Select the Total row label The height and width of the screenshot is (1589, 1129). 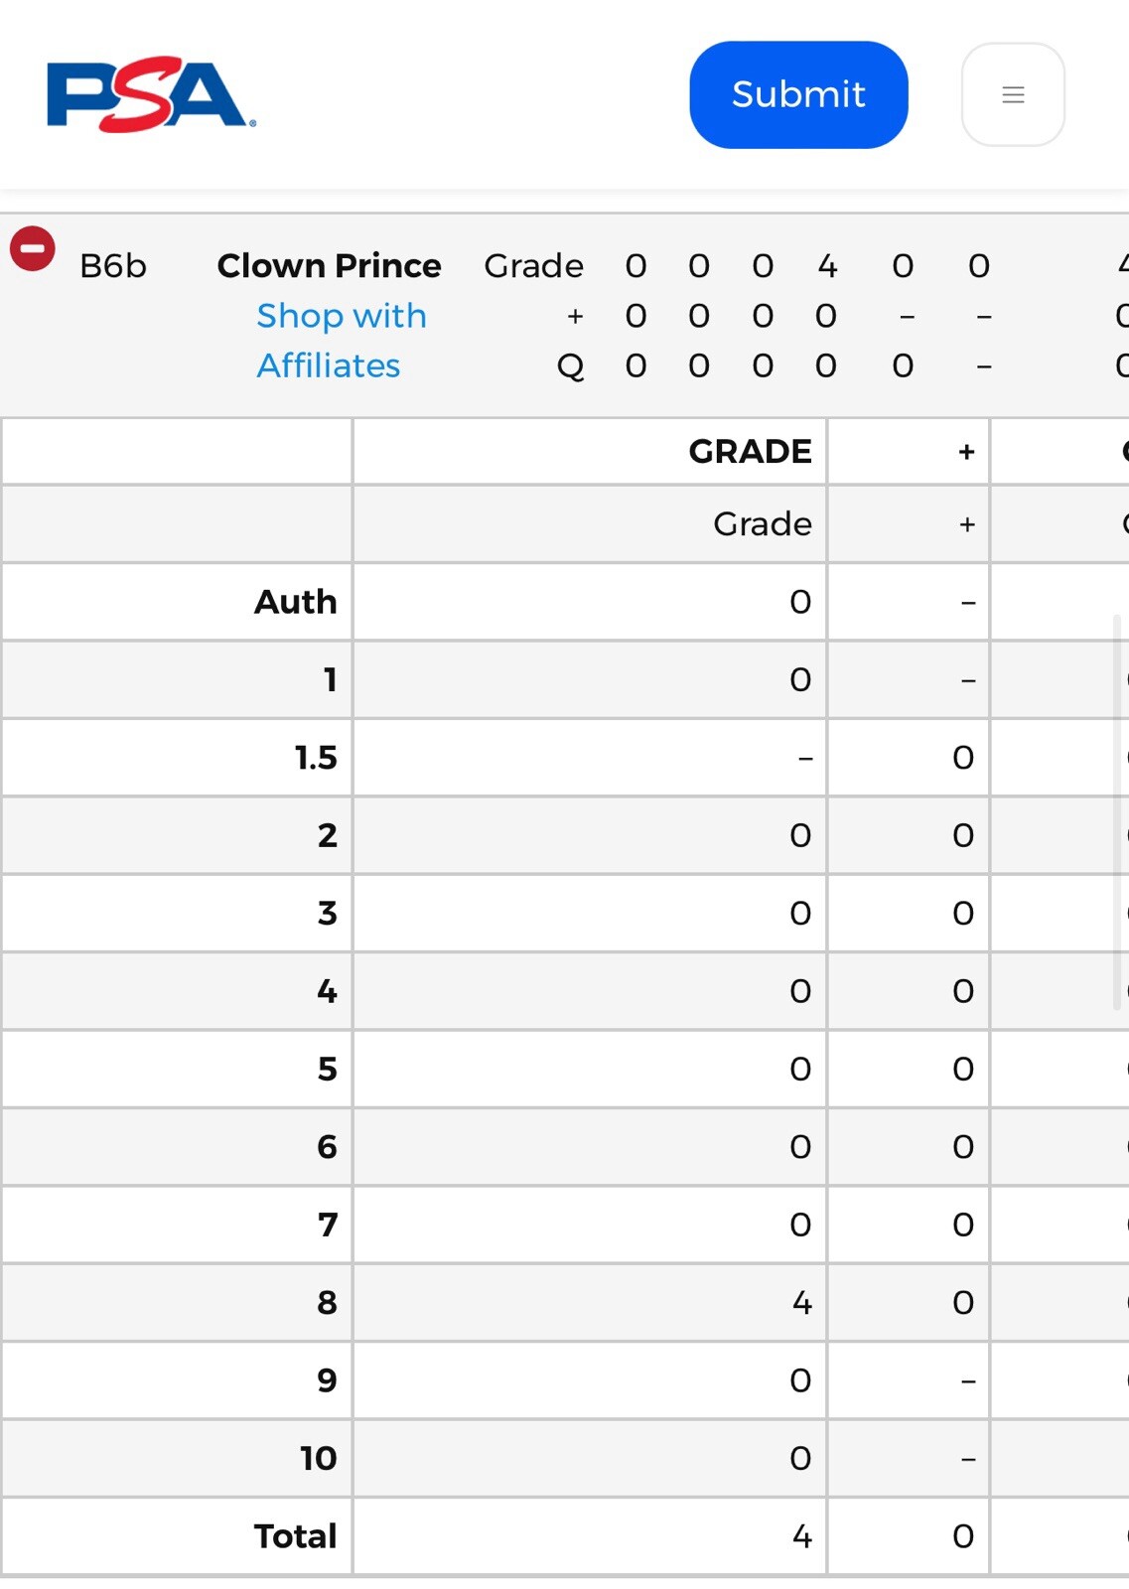295,1535
